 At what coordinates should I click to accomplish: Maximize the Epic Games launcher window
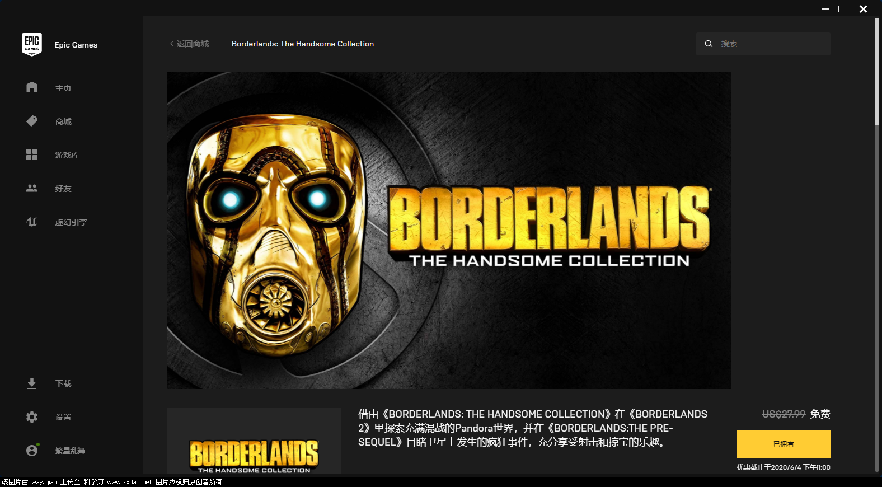842,9
